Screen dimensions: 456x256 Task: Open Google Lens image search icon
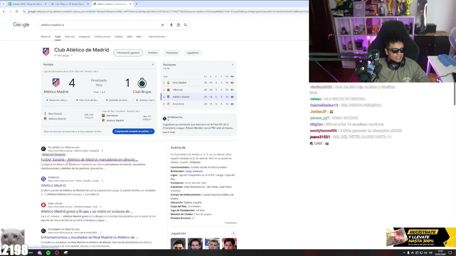coord(178,25)
